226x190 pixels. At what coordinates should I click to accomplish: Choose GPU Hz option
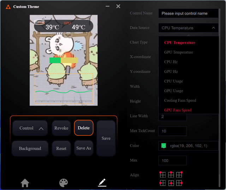pyautogui.click(x=171, y=72)
